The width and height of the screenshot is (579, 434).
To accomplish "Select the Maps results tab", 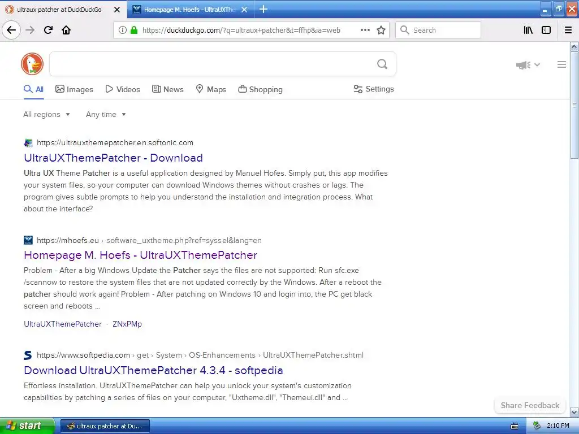I will tap(211, 89).
